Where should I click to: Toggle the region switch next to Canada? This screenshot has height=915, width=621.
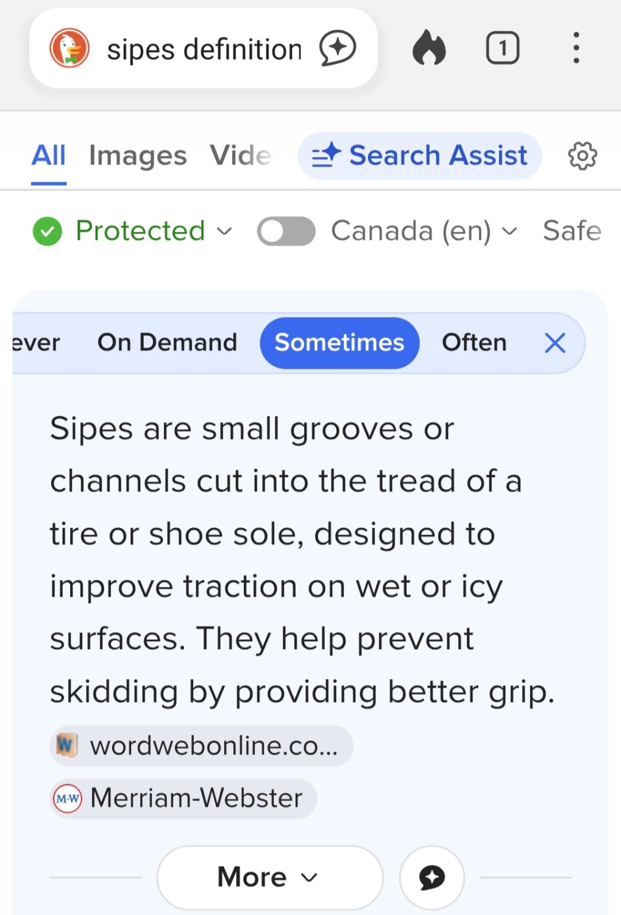286,231
